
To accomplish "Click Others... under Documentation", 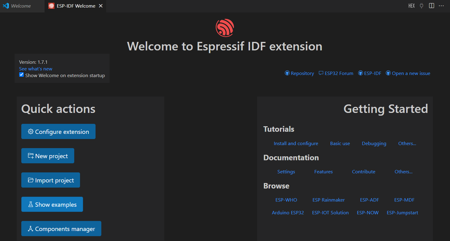I will (403, 171).
